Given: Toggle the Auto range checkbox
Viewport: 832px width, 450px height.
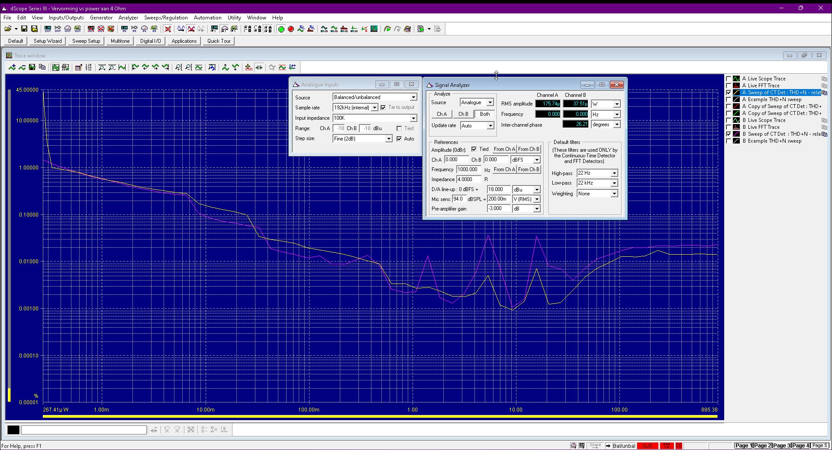Looking at the screenshot, I should coord(399,139).
